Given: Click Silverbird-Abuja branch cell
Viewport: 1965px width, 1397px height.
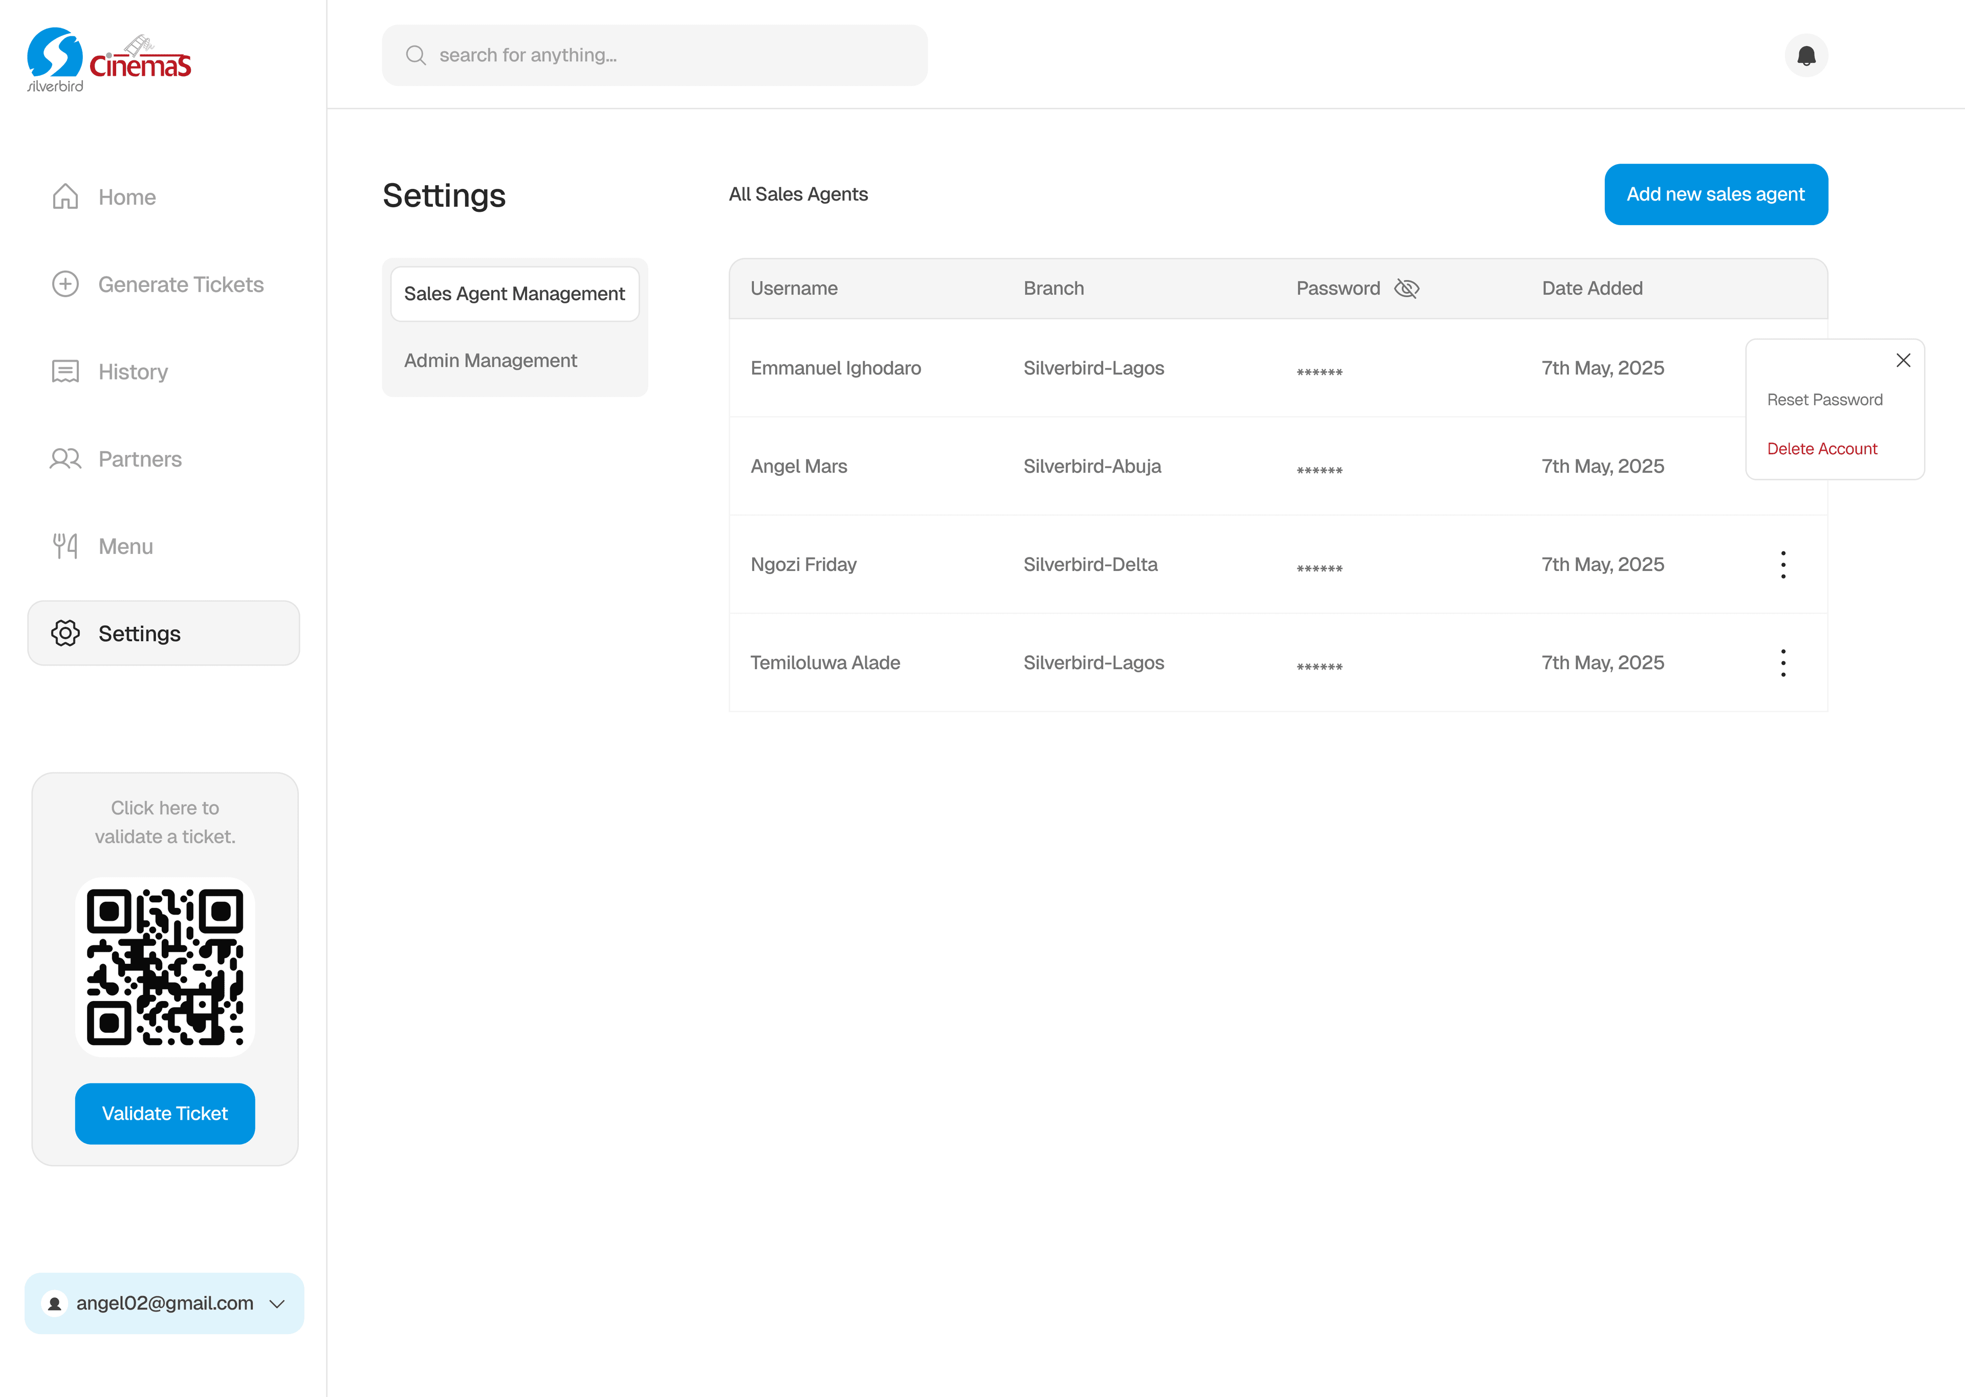Looking at the screenshot, I should coord(1092,466).
